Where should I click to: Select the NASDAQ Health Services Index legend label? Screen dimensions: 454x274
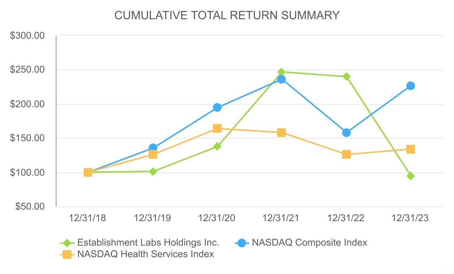[x=146, y=254]
